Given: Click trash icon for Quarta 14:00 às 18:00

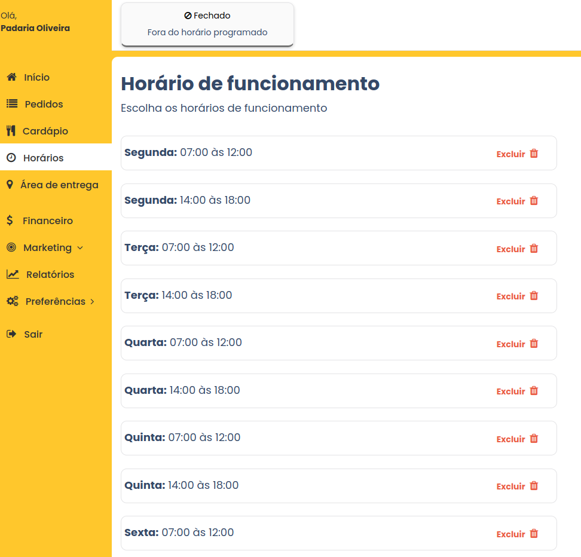Looking at the screenshot, I should click(534, 391).
